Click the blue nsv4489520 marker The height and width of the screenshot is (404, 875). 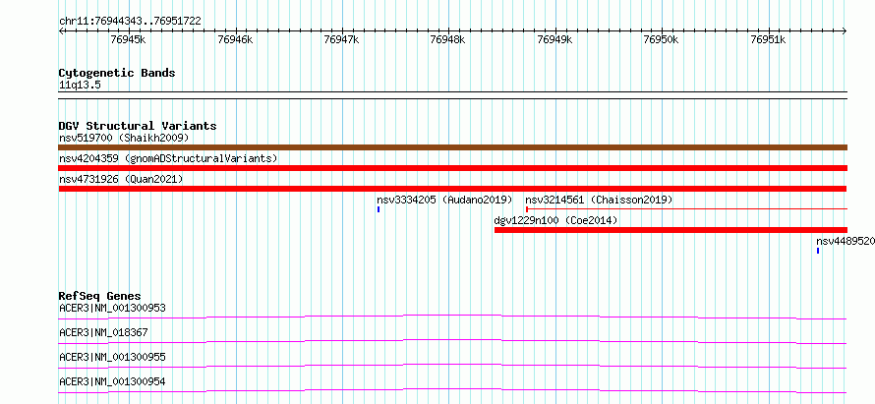point(818,251)
